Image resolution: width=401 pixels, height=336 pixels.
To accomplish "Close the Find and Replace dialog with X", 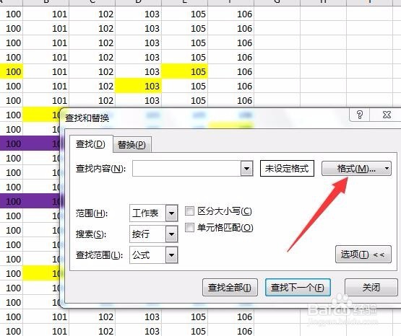I will click(387, 115).
